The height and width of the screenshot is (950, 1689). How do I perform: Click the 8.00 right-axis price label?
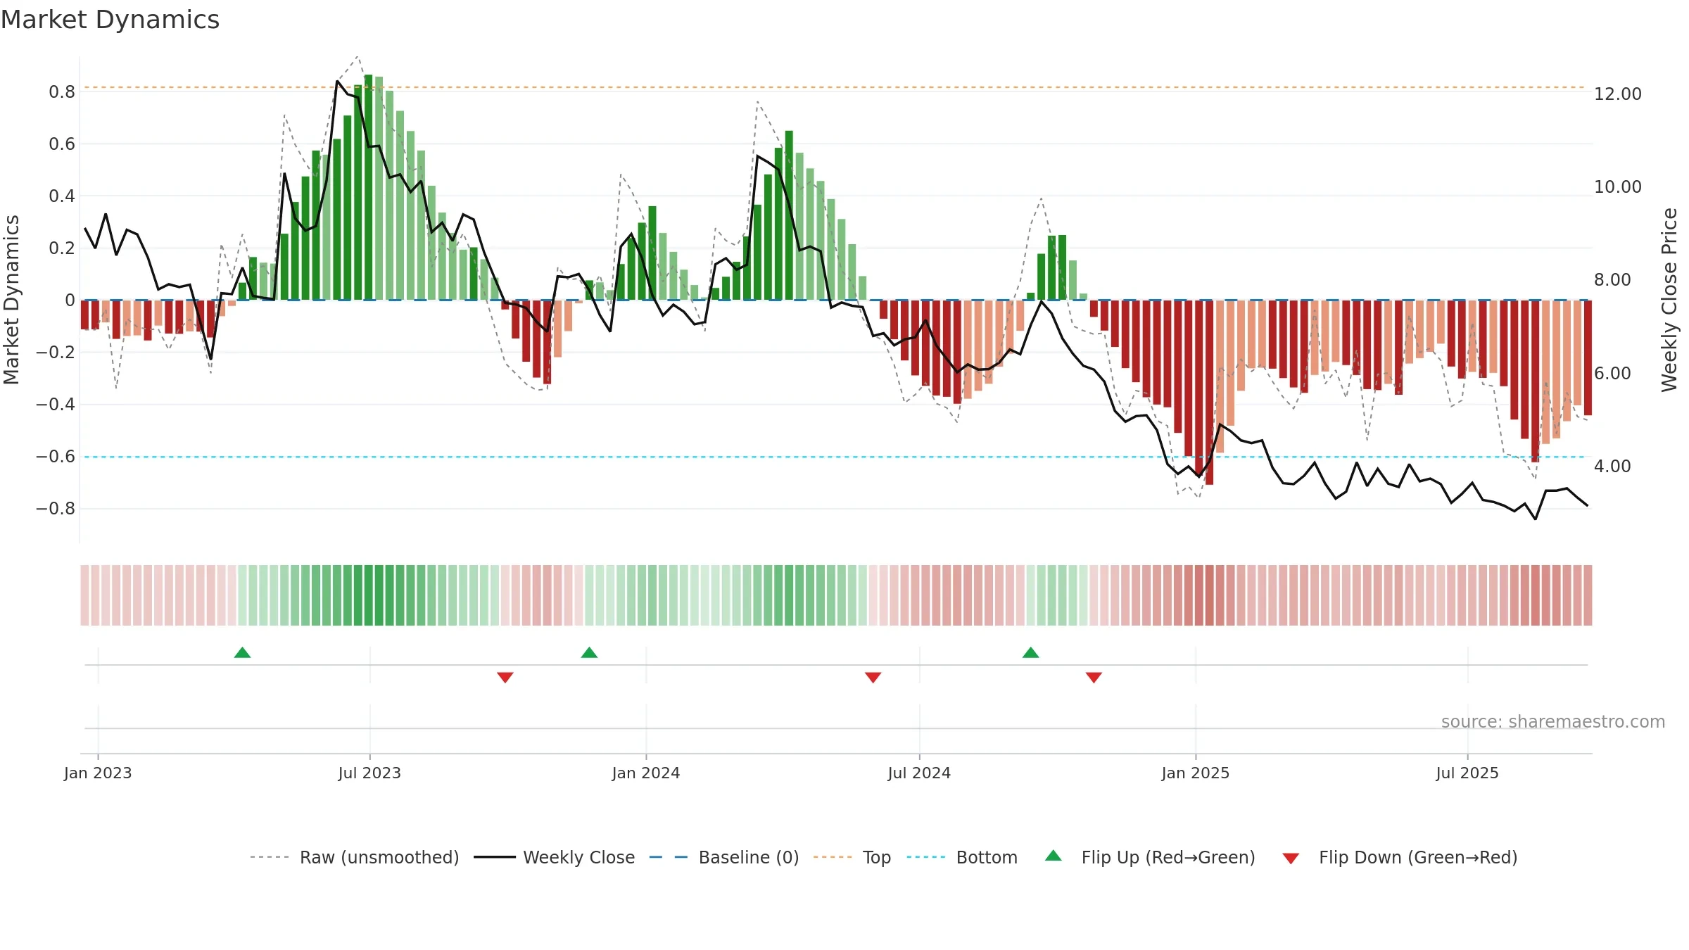(1612, 279)
